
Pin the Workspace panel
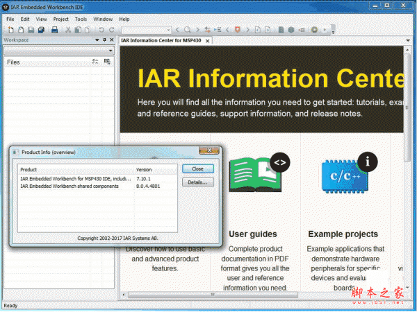coord(104,40)
